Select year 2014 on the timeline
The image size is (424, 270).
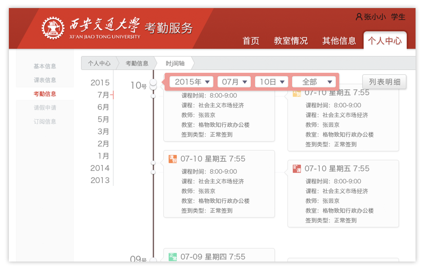(x=100, y=168)
